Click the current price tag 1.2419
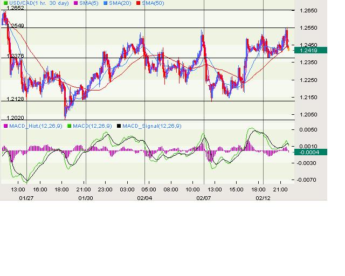 click(310, 50)
